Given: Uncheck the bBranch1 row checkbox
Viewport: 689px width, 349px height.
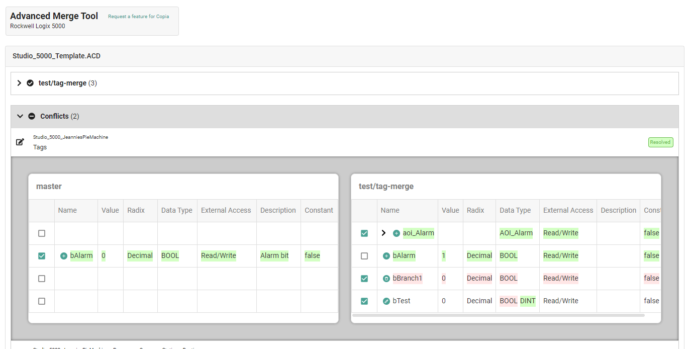Looking at the screenshot, I should coord(364,279).
